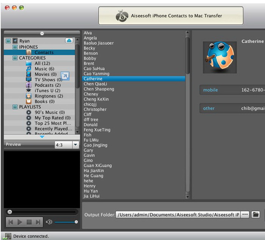Open the Podcasts category icon
Screen dimensions: 265x240
(28, 85)
